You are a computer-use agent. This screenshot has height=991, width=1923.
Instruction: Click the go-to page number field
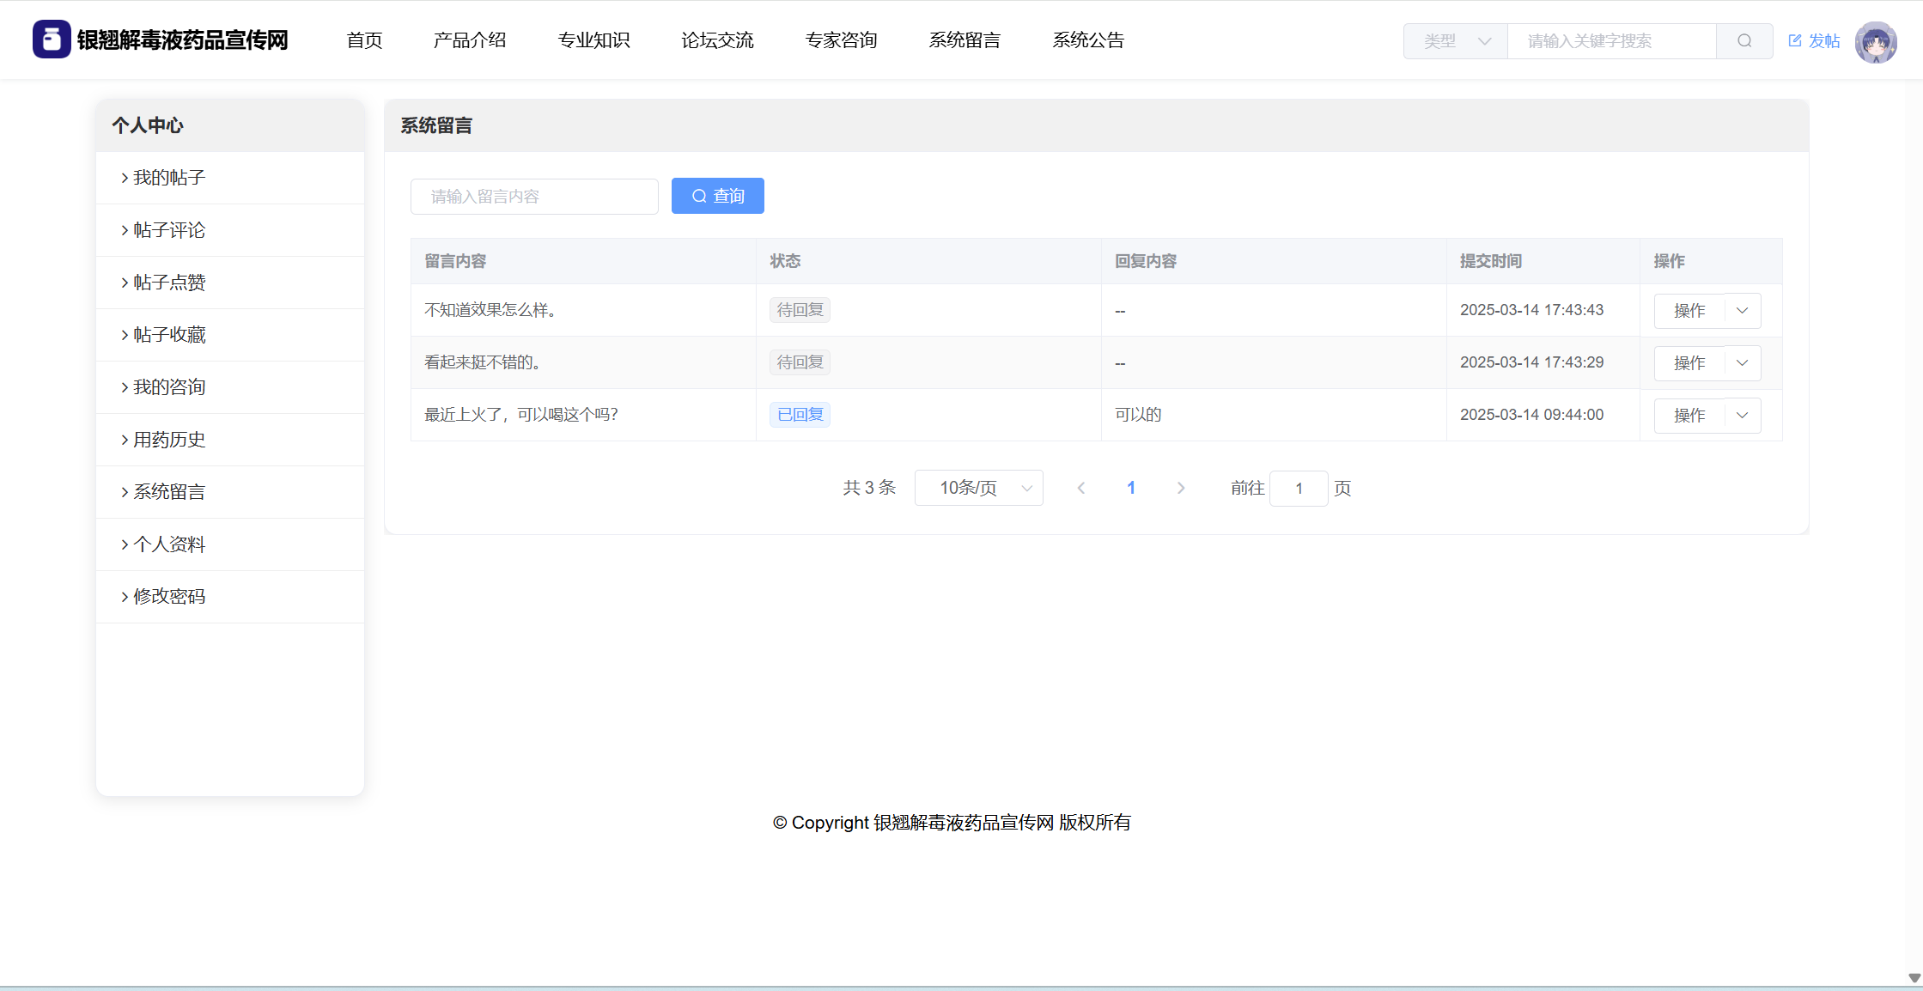click(x=1298, y=488)
